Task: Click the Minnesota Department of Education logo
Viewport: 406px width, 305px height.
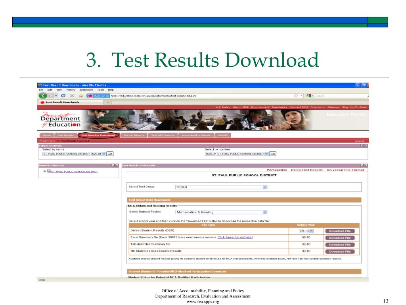Action: 61,120
